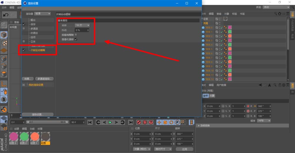295x153 pixels.
Task: Toggle autokeying red circle button
Action: coord(145,122)
